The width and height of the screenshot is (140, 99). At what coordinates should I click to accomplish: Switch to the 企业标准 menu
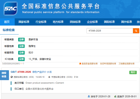(x=92, y=22)
